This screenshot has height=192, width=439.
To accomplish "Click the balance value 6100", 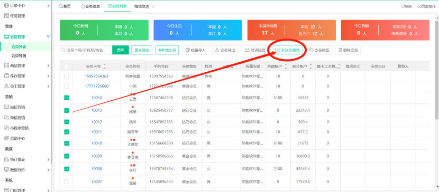I will click(x=278, y=143).
